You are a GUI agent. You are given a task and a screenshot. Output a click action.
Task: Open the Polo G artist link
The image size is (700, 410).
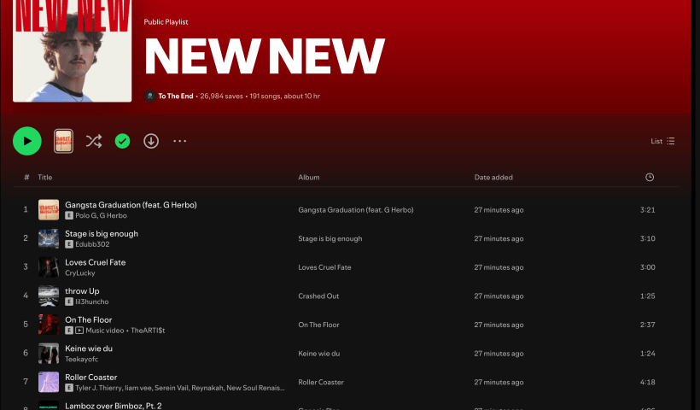pos(85,216)
